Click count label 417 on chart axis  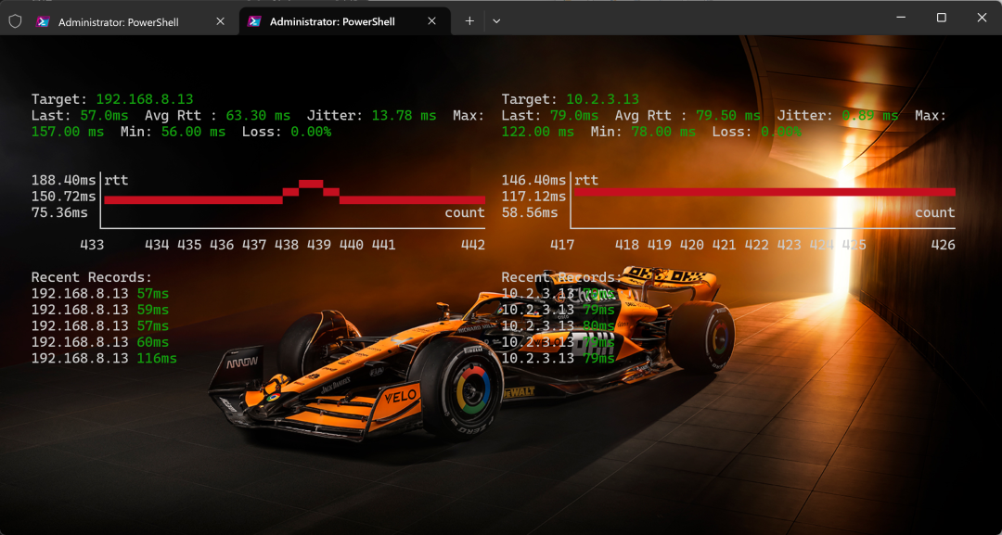[x=562, y=245]
